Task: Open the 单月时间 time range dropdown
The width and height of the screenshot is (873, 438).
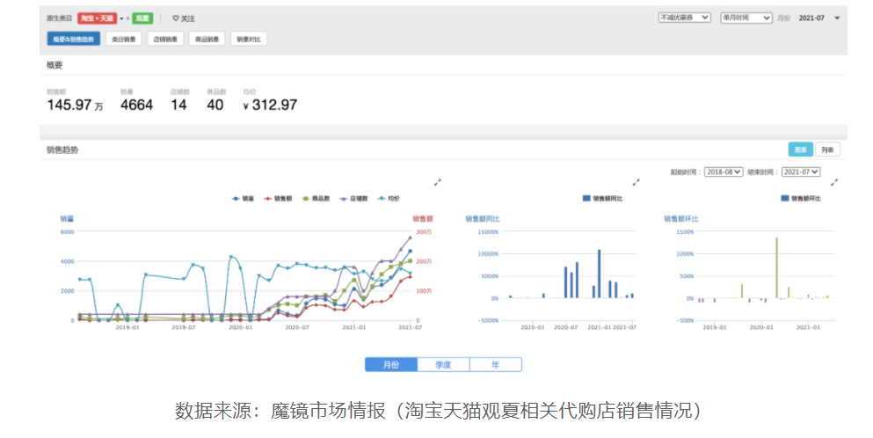Action: pos(746,18)
